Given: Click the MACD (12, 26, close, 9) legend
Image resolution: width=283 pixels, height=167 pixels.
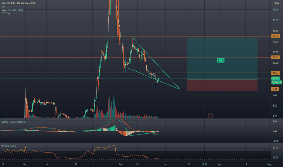Looking at the screenshot, I should click(x=13, y=122).
